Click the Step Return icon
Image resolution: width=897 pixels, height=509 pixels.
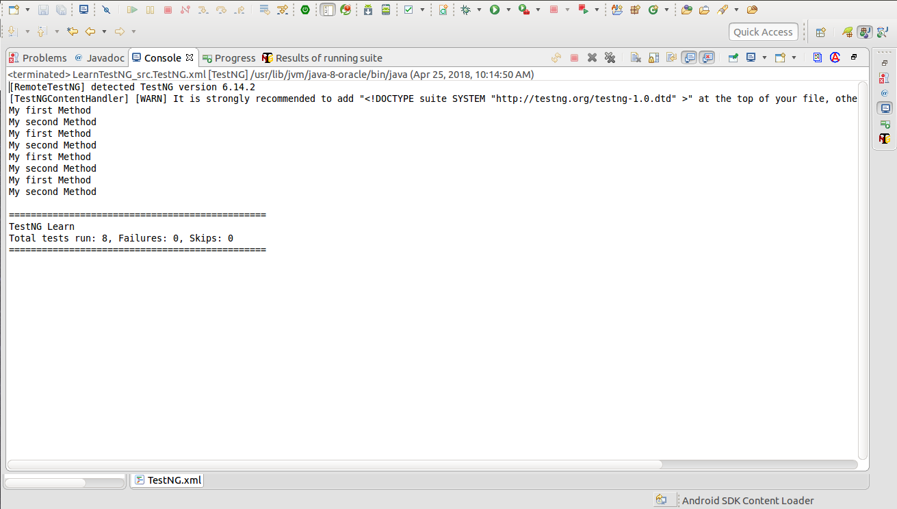239,10
